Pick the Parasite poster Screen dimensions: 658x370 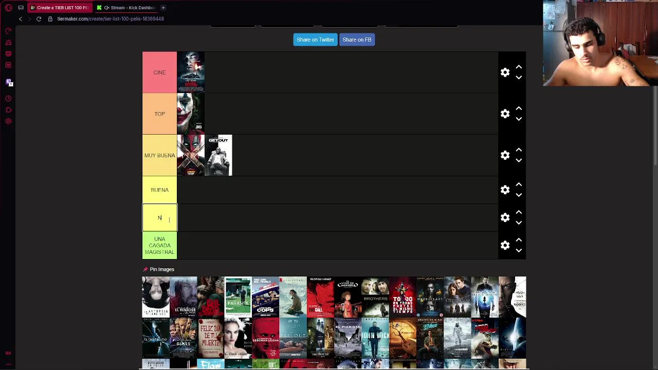238,297
